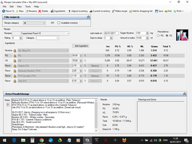Image resolution: width=192 pixels, height=144 pixels.
Task: Click the Notes scrollbar down arrow
Action: [x=96, y=131]
